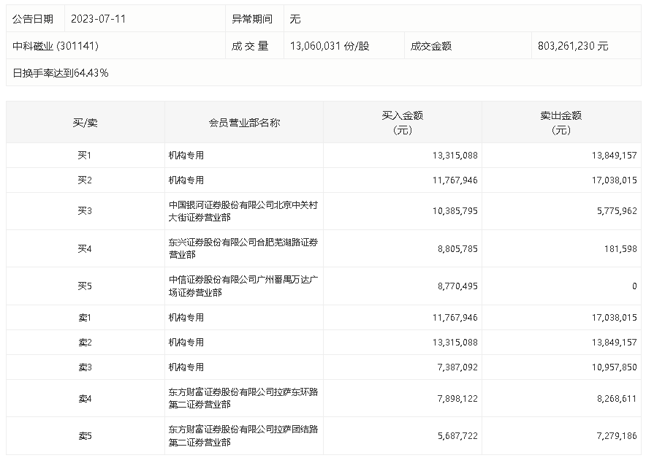The image size is (646, 458).
Task: Click the 卖出金额 (元) column header
Action: tap(561, 123)
